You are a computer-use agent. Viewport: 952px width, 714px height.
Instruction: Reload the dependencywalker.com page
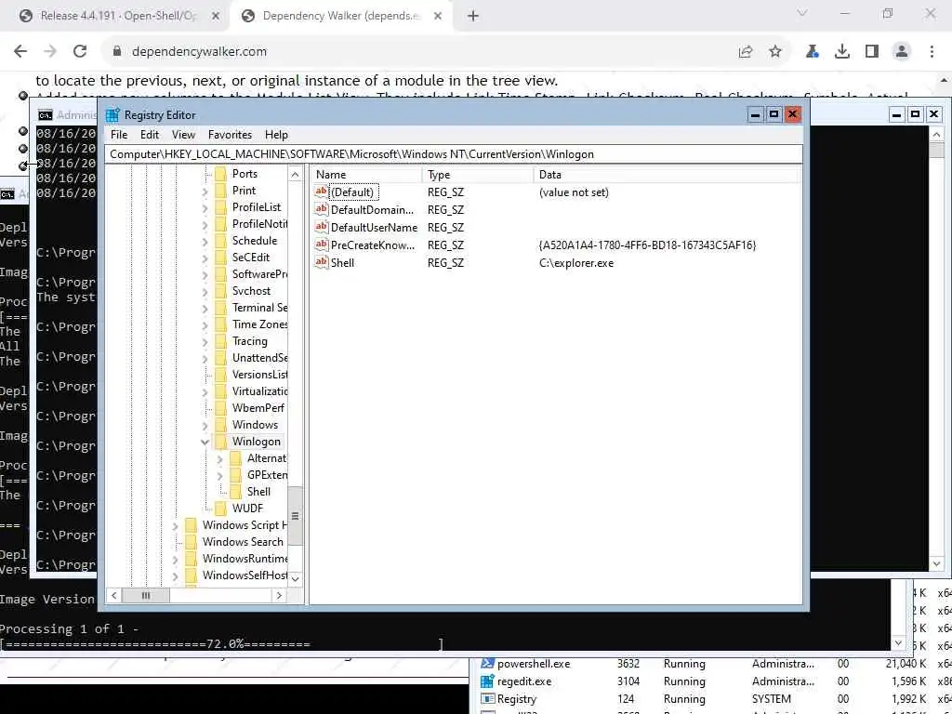tap(80, 52)
